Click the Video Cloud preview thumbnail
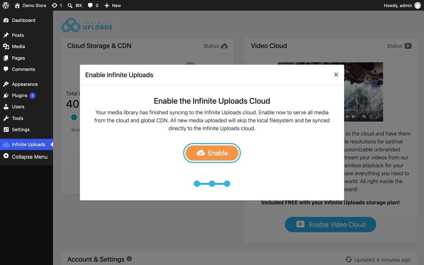This screenshot has width=424, height=265. [x=363, y=92]
